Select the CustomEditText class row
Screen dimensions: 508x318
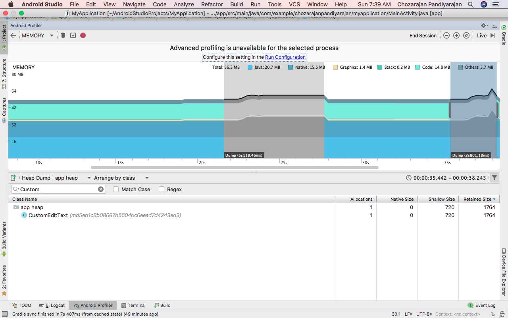point(254,215)
